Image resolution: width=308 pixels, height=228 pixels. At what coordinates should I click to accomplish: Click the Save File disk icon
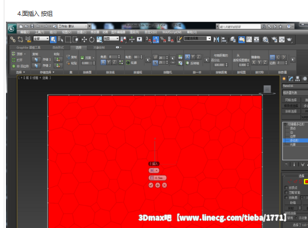coord(32,26)
